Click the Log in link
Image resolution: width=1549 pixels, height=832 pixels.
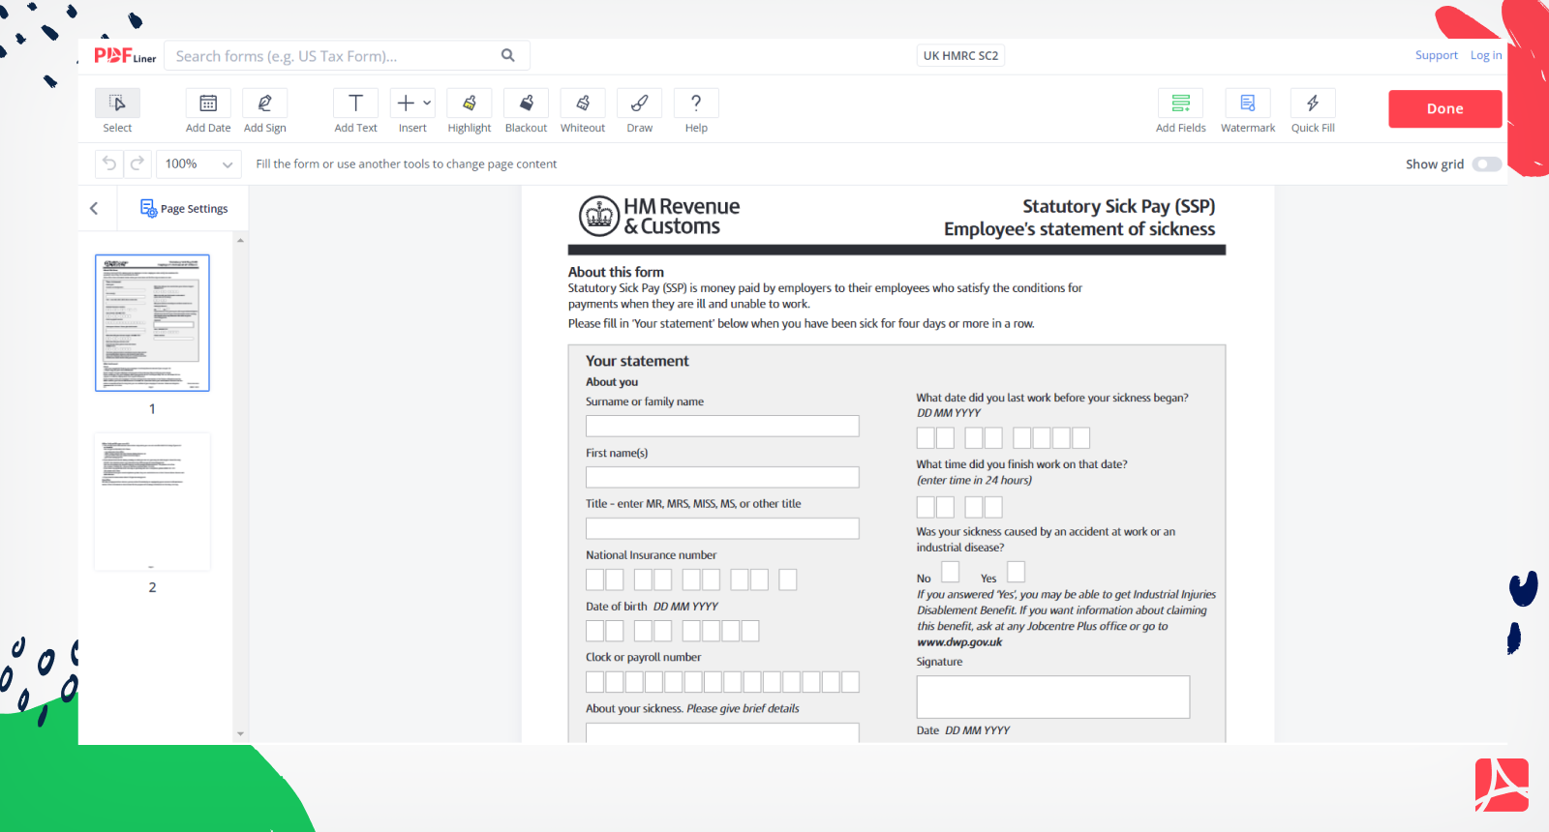pos(1486,55)
